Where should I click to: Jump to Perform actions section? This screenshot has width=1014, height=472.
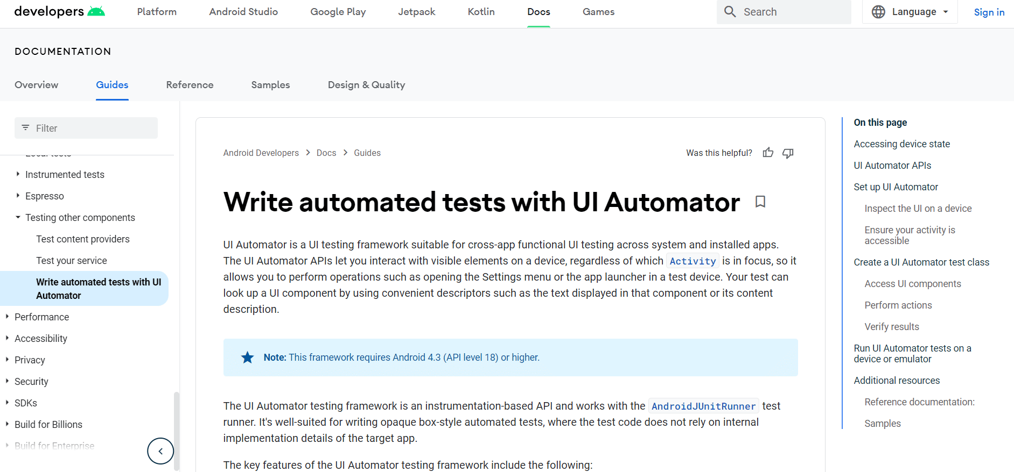coord(898,305)
